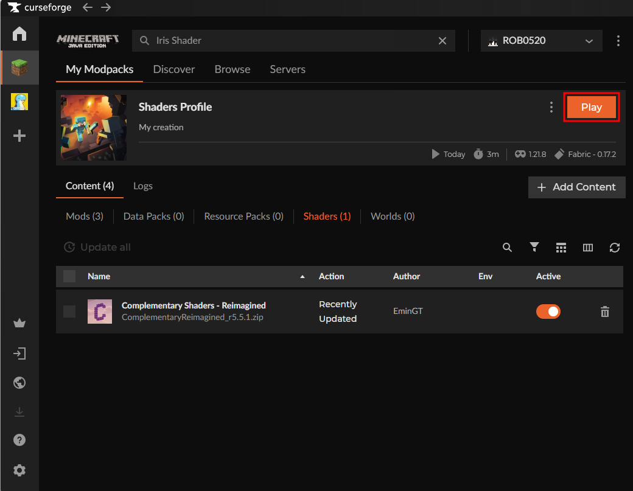Show the Mods (3) category
Screen dimensions: 633x491
85,217
